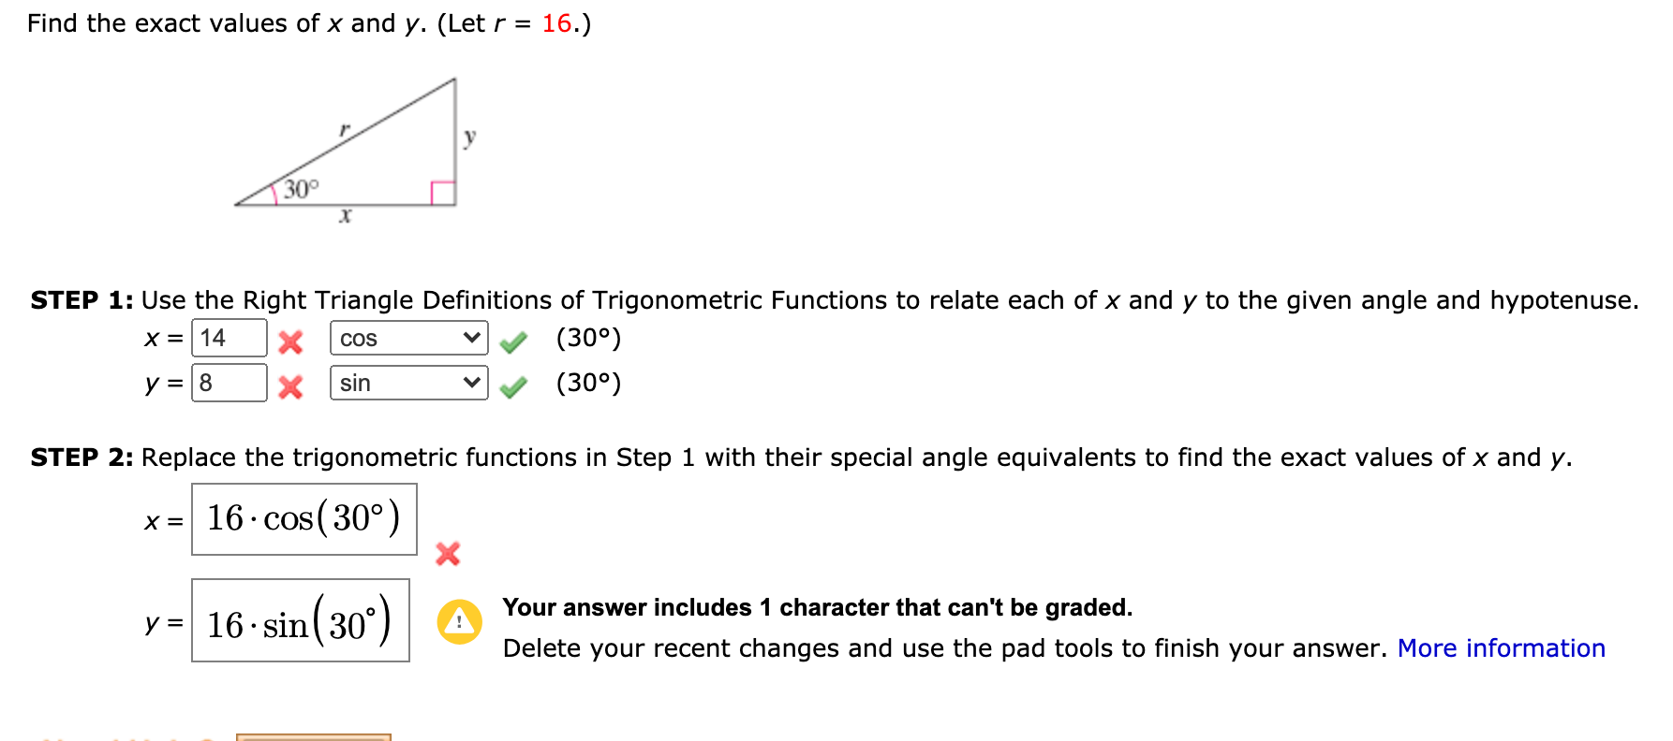1673x741 pixels.
Task: Open the cos trig function dropdown
Action: (x=407, y=339)
